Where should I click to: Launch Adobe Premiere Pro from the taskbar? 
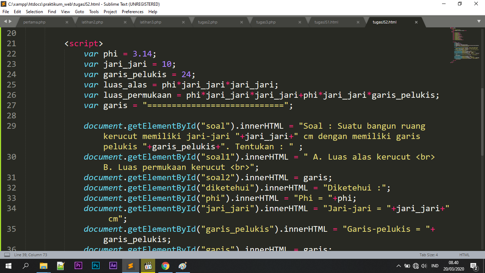pyautogui.click(x=78, y=266)
